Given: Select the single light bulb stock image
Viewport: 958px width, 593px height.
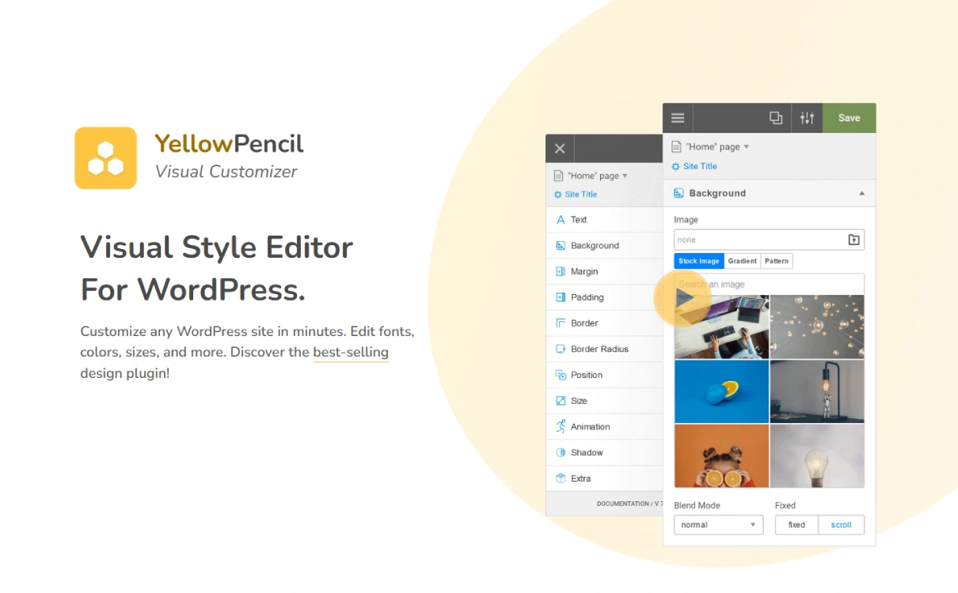Looking at the screenshot, I should [817, 456].
